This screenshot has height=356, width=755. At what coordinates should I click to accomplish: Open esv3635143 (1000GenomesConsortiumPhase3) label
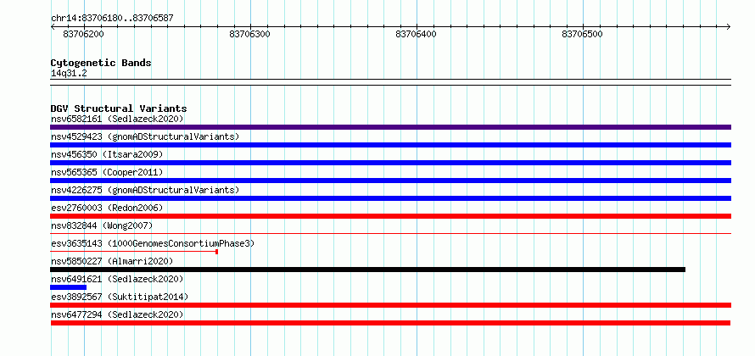coord(153,243)
